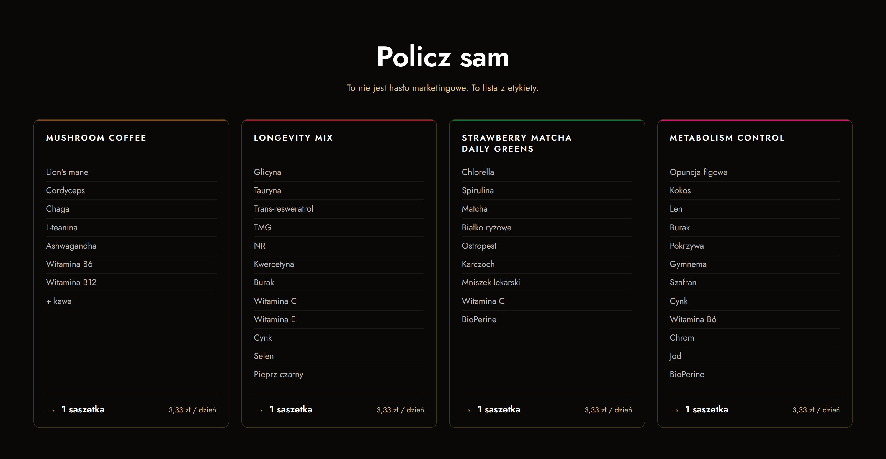Click '1 saszetka' under Strawberry Matcha
The width and height of the screenshot is (886, 459).
499,409
